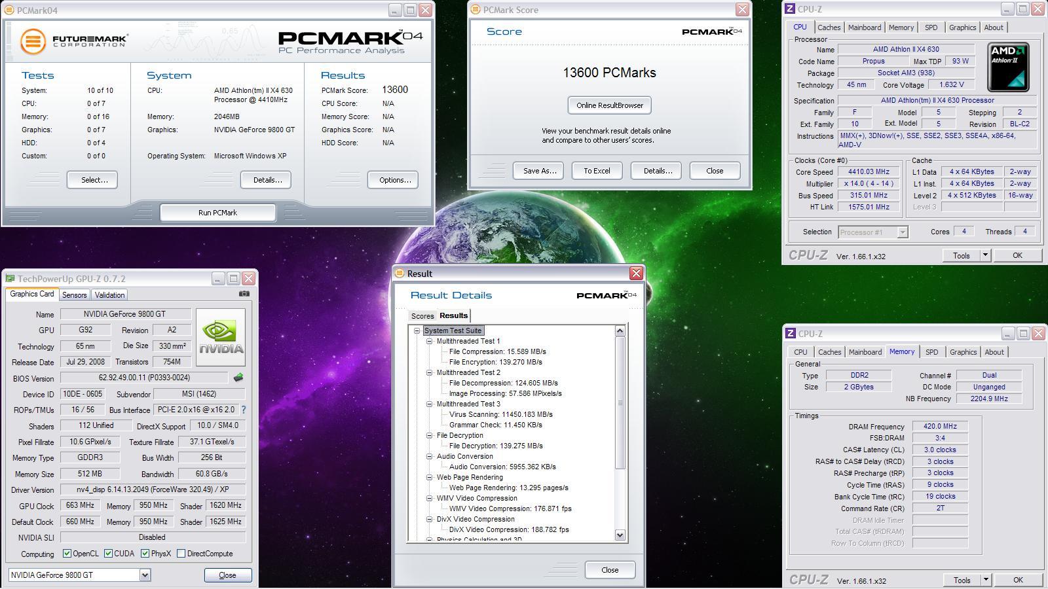The image size is (1048, 589).
Task: Open About tab in CPU-Z Memory window
Action: coord(994,352)
